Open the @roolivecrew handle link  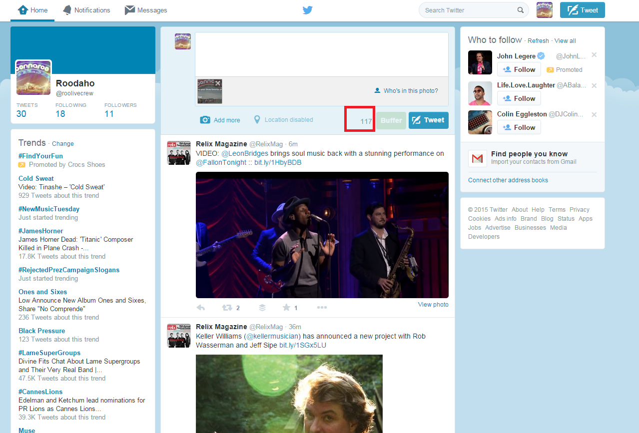[x=74, y=93]
